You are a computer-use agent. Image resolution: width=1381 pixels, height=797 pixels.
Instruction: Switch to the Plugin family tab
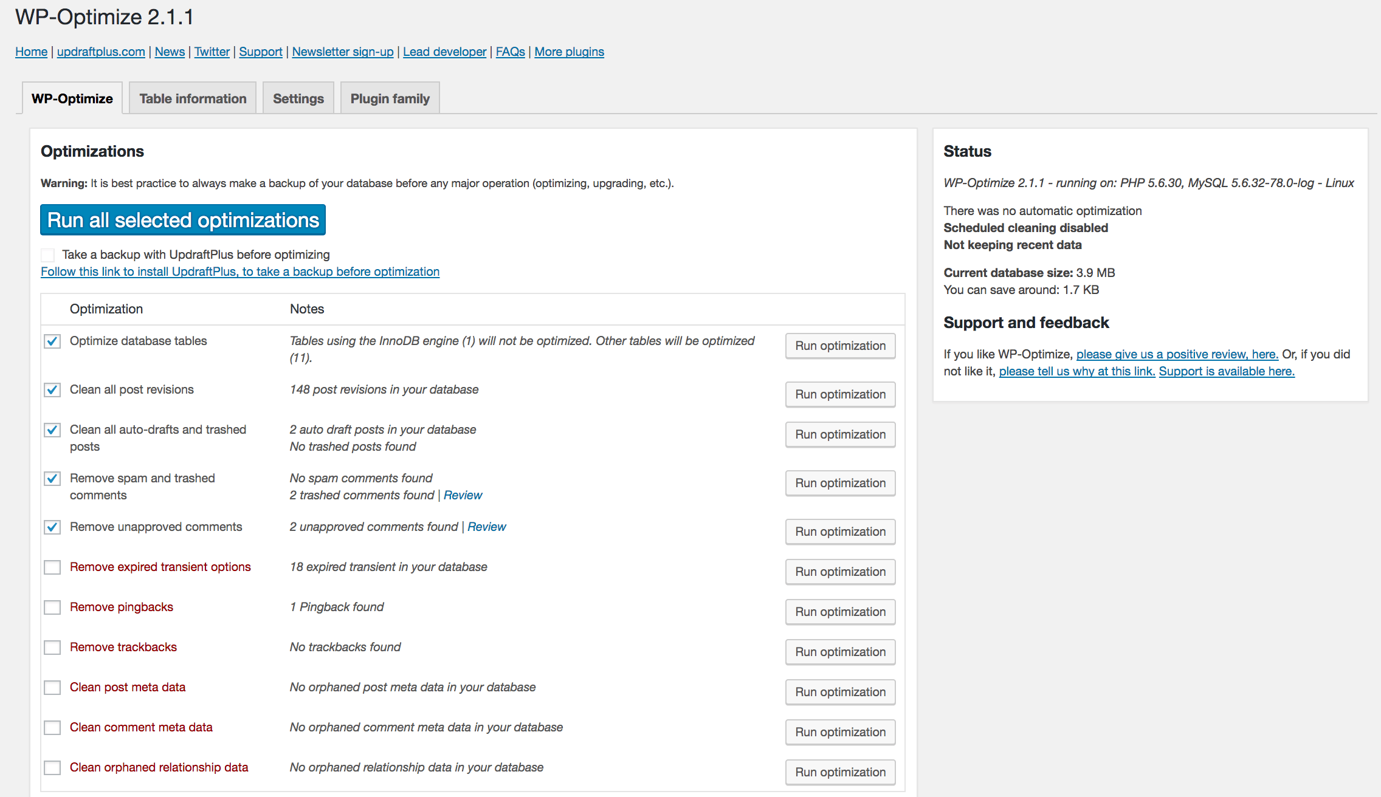390,98
